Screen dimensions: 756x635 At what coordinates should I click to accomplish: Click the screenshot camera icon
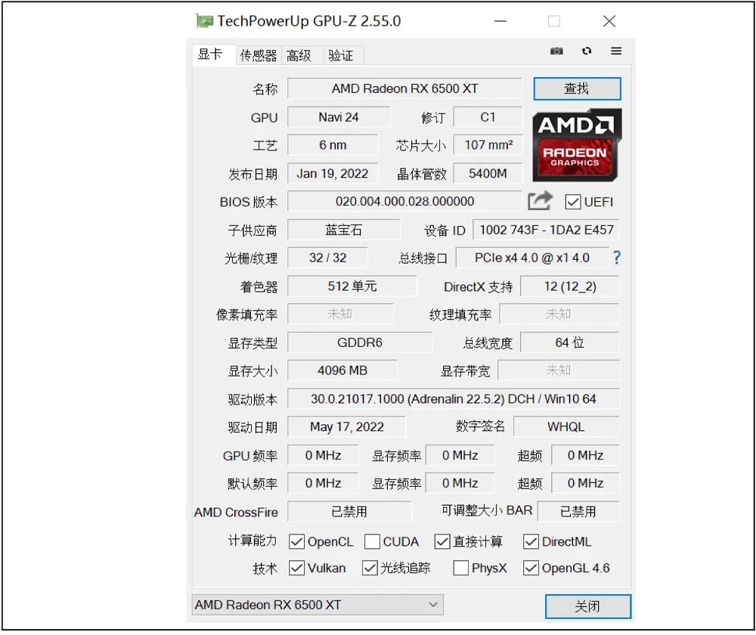click(x=556, y=51)
